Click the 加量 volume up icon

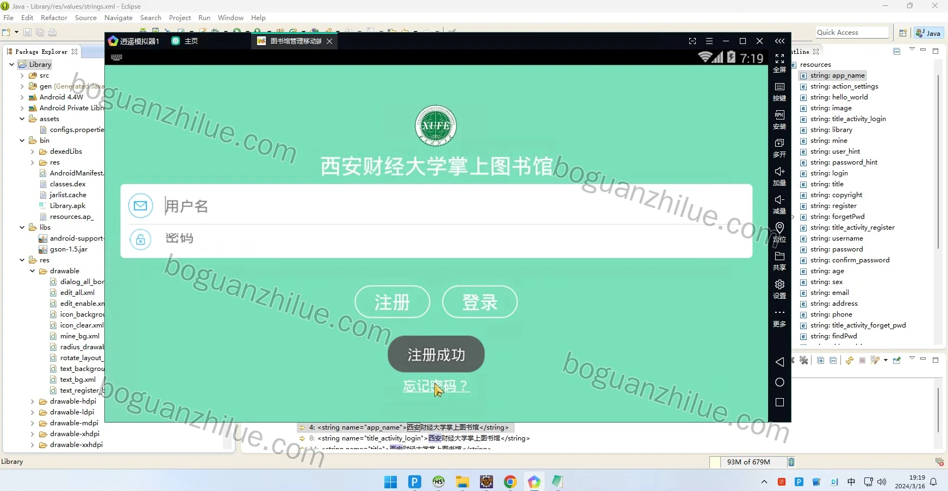[779, 172]
